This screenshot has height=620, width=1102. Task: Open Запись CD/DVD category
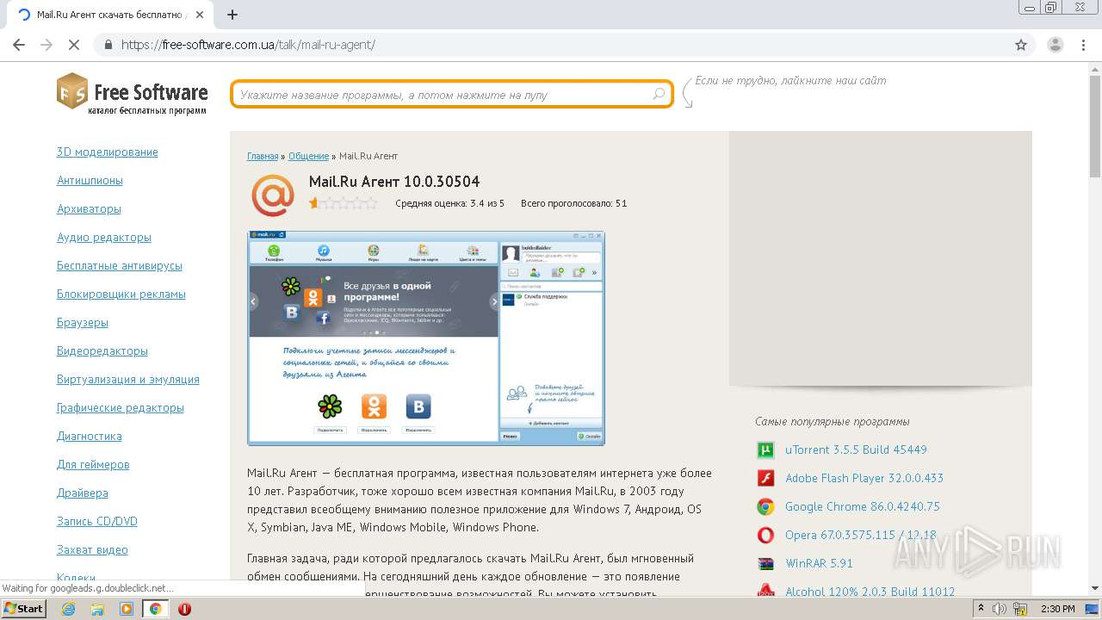tap(97, 521)
